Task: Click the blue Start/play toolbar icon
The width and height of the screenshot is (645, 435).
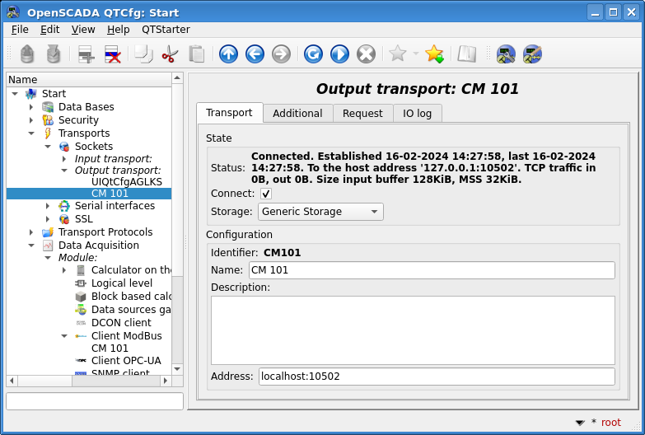Action: [x=339, y=54]
